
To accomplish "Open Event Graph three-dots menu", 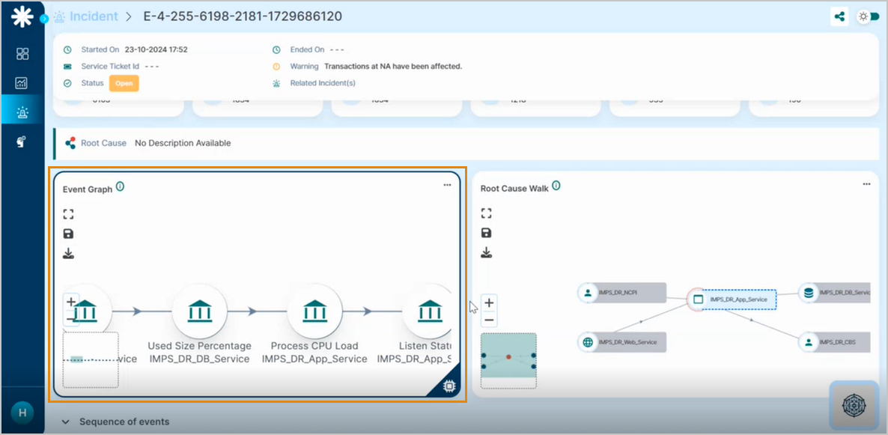I will click(447, 185).
